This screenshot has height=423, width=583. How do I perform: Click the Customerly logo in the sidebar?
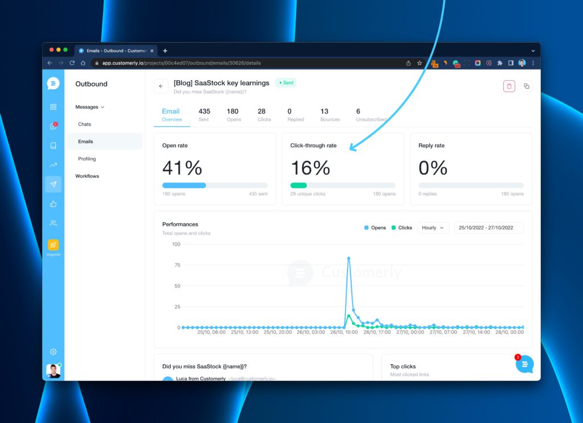coord(53,83)
